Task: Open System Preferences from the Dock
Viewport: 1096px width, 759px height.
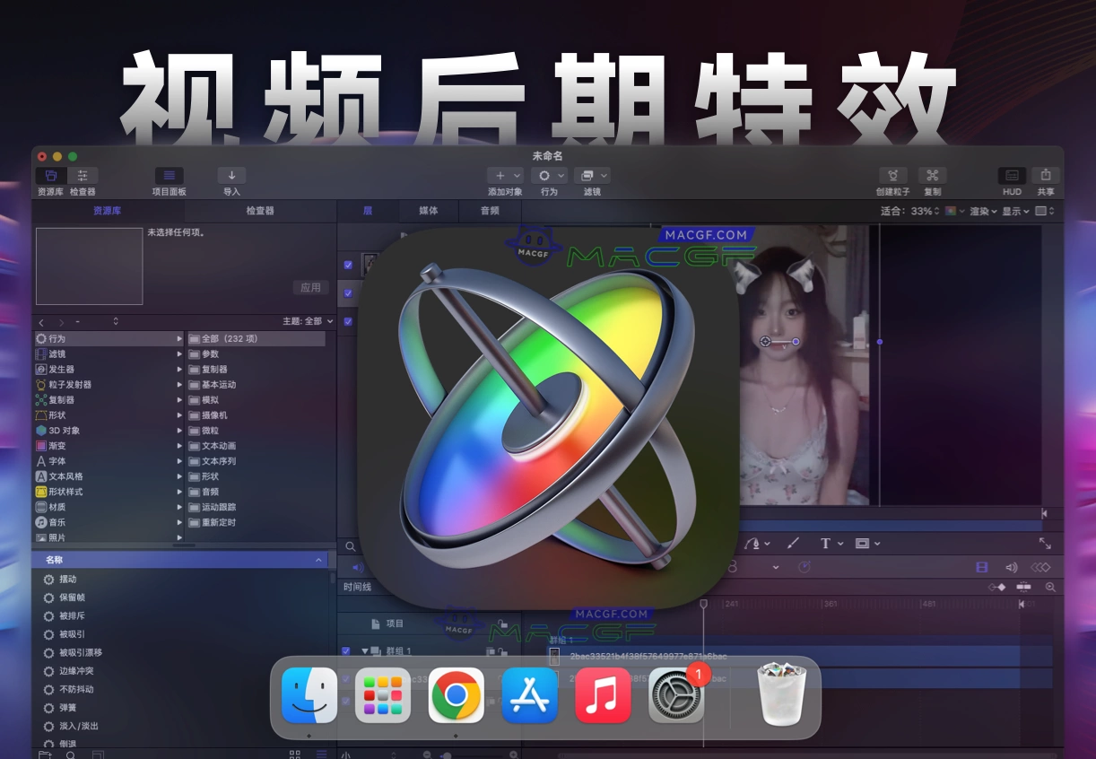Action: click(676, 695)
